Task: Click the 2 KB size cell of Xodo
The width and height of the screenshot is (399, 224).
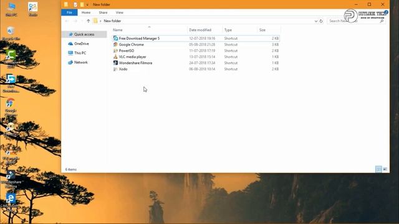Action: pyautogui.click(x=275, y=69)
